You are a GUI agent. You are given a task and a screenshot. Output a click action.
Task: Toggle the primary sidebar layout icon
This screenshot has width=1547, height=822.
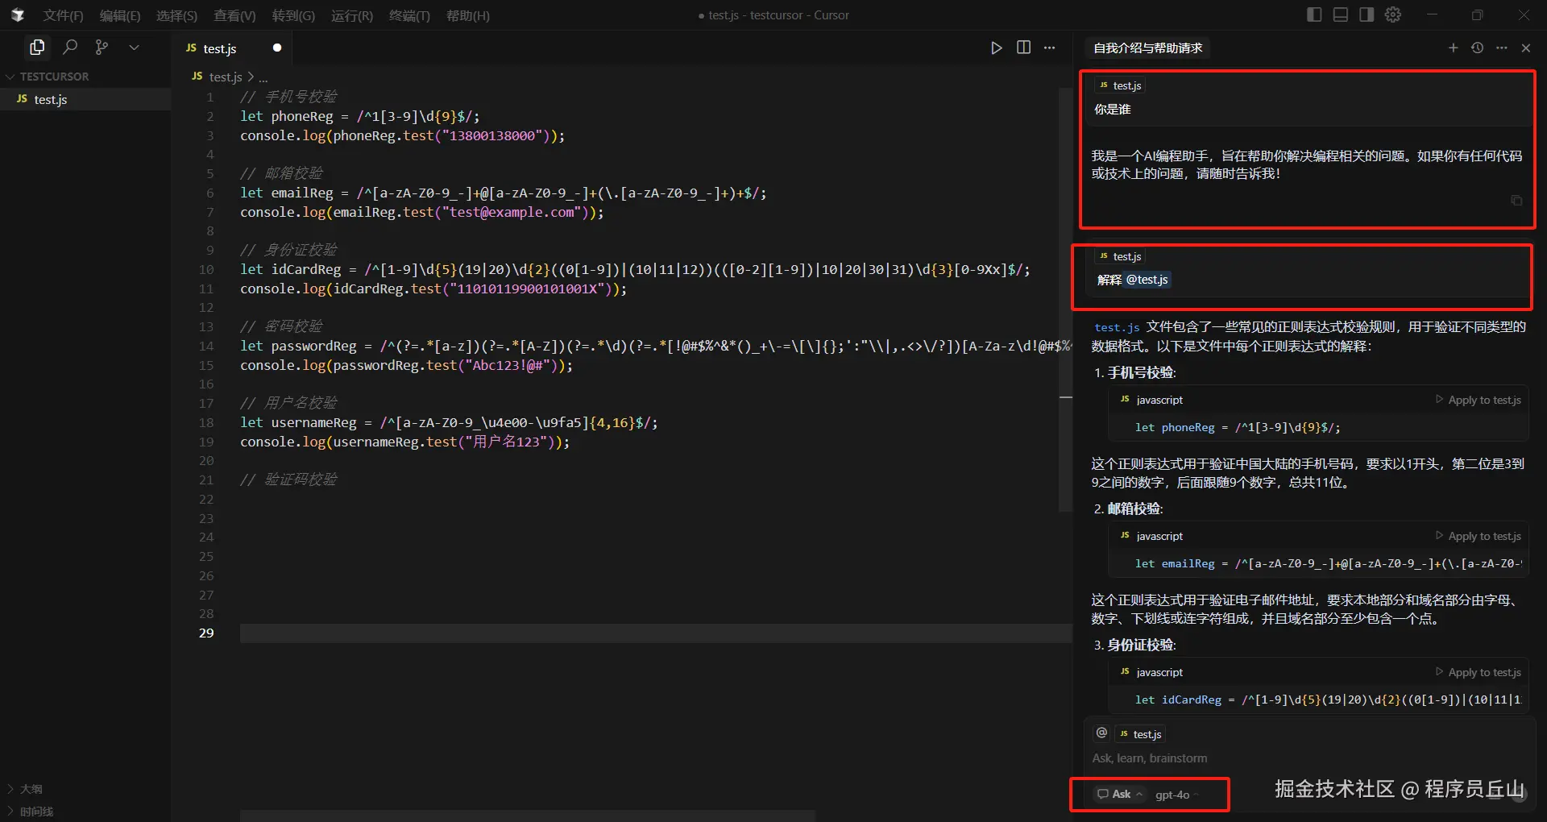click(x=1314, y=15)
